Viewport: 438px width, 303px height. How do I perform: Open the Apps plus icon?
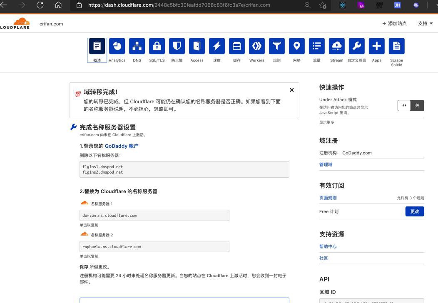pos(376,46)
